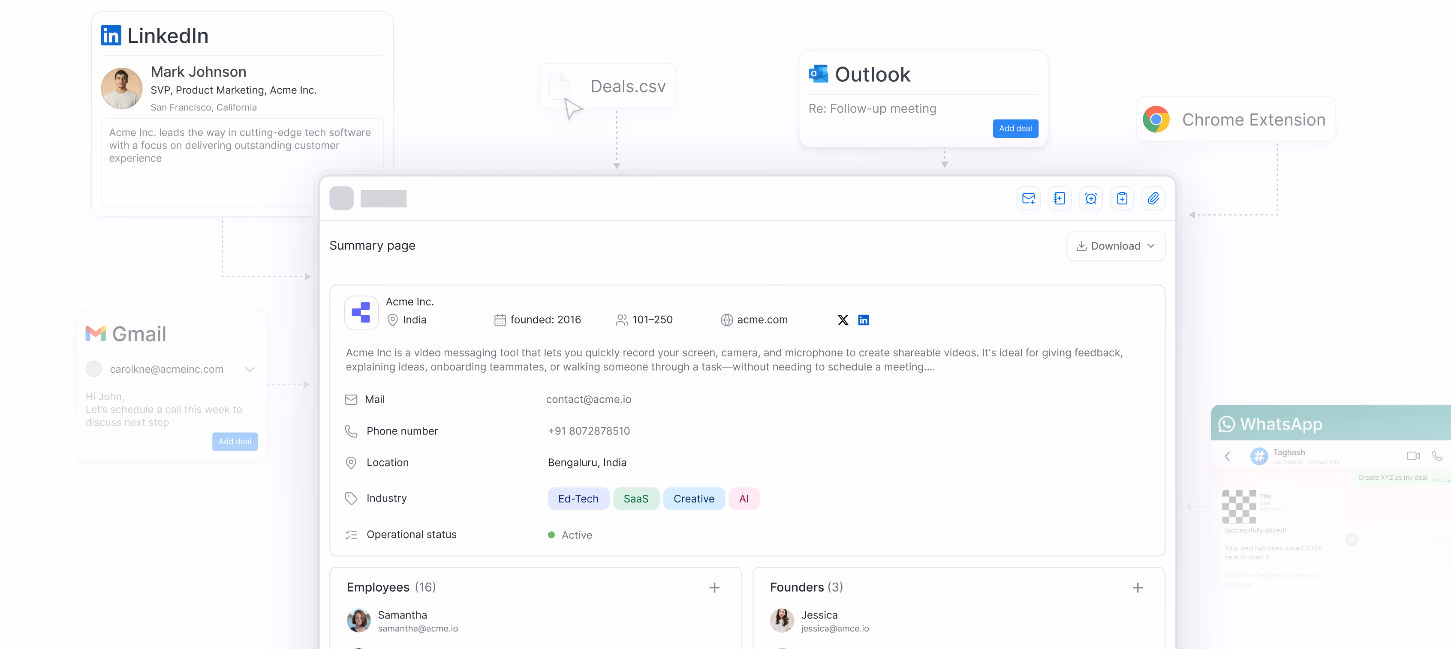This screenshot has height=649, width=1451.
Task: Expand the Gmail sender dropdown chevron
Action: tap(250, 370)
